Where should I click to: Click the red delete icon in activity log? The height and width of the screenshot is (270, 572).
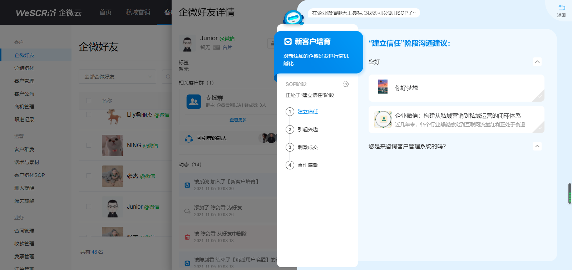click(187, 237)
